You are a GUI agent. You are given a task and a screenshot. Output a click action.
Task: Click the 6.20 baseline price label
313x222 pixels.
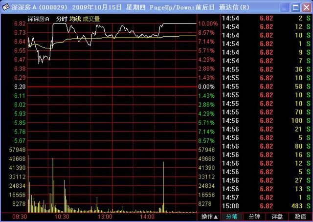tap(20, 87)
